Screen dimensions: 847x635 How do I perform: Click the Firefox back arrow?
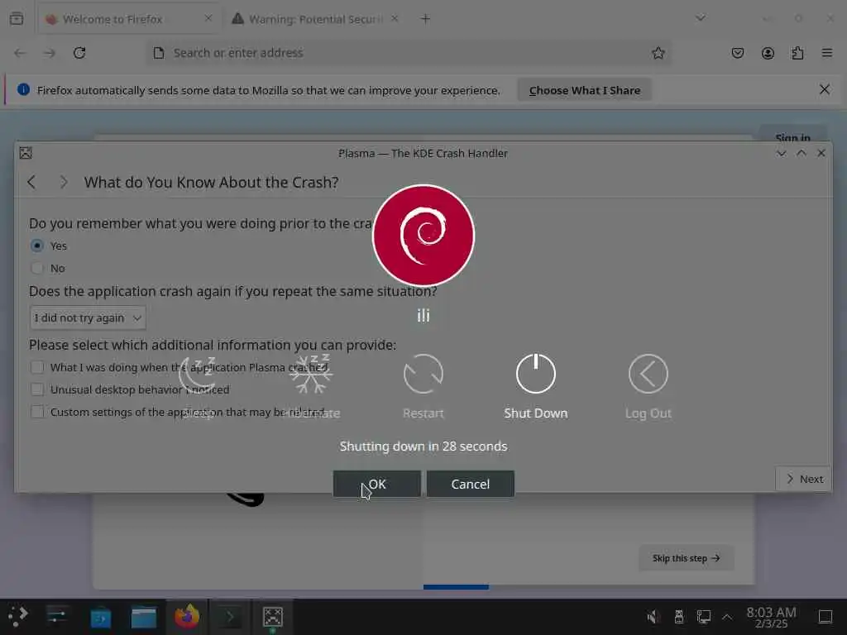click(x=20, y=53)
